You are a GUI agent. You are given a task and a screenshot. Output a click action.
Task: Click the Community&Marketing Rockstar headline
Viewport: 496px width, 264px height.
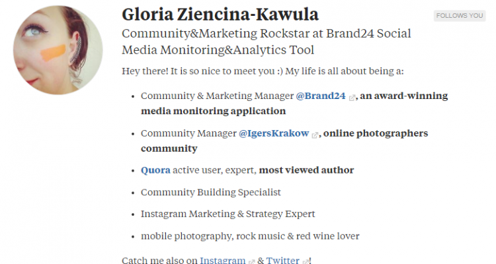pos(267,41)
